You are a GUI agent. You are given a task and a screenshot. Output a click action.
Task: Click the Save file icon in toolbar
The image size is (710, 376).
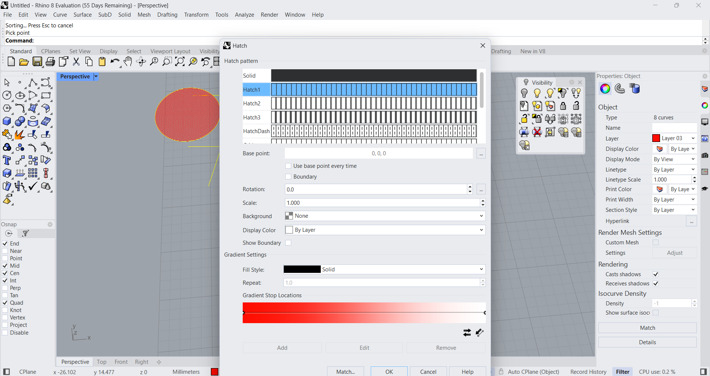pyautogui.click(x=37, y=62)
